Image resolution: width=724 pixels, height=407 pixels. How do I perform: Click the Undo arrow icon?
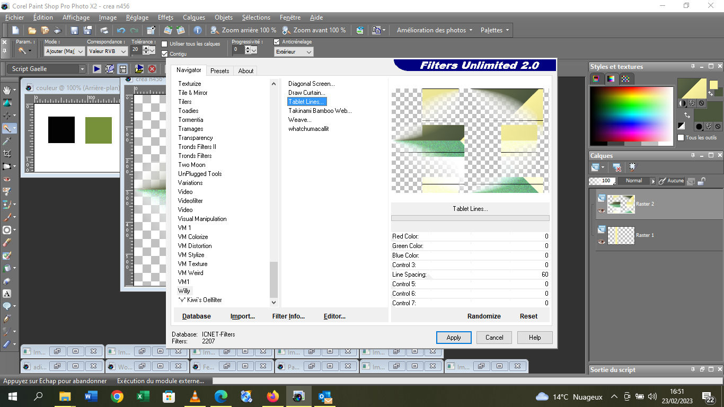[x=121, y=30]
